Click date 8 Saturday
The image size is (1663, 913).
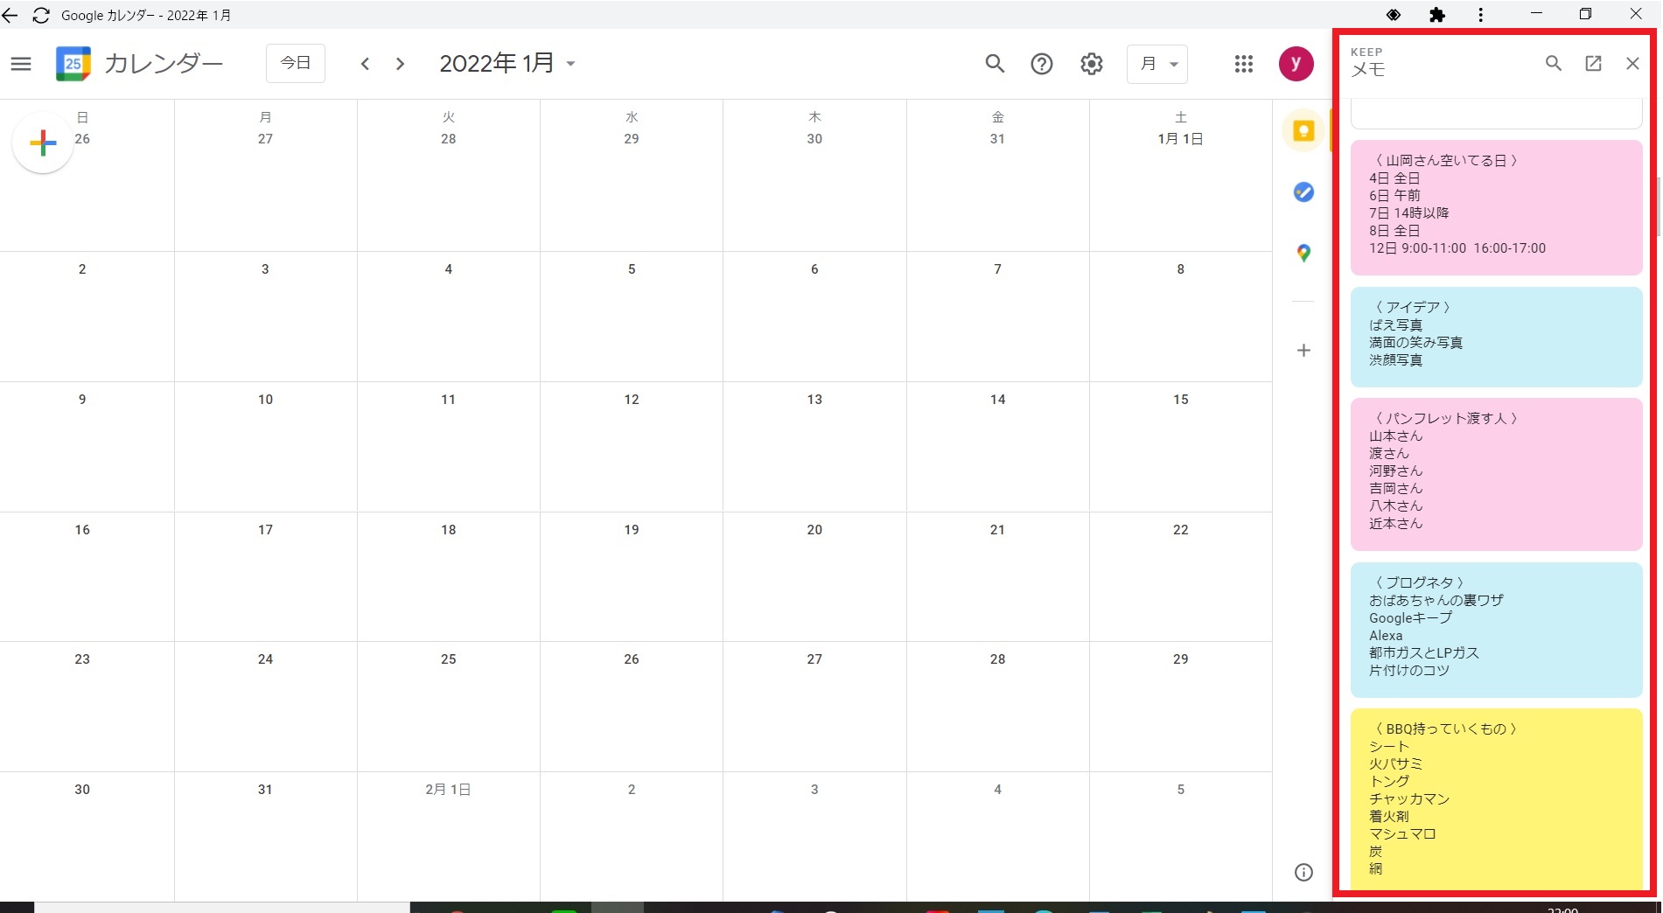pyautogui.click(x=1180, y=269)
